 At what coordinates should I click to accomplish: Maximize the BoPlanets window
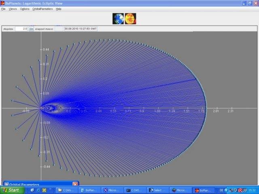pos(250,3)
